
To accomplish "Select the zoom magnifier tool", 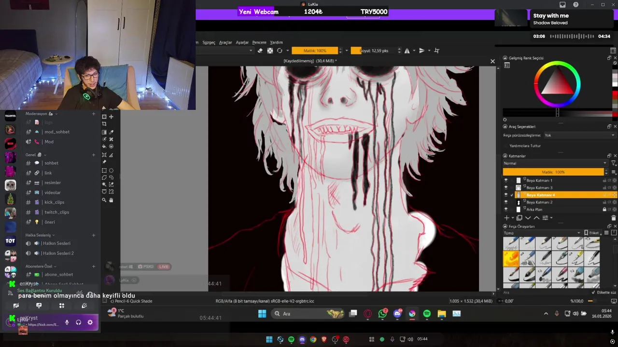I will (104, 200).
